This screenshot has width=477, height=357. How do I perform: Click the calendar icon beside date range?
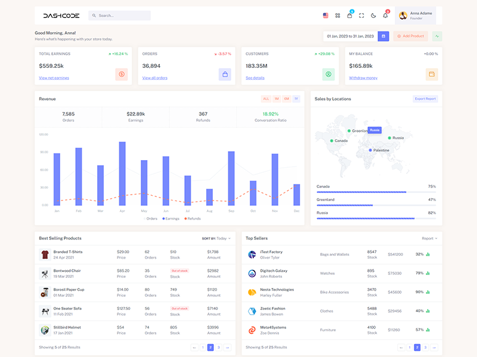click(383, 36)
